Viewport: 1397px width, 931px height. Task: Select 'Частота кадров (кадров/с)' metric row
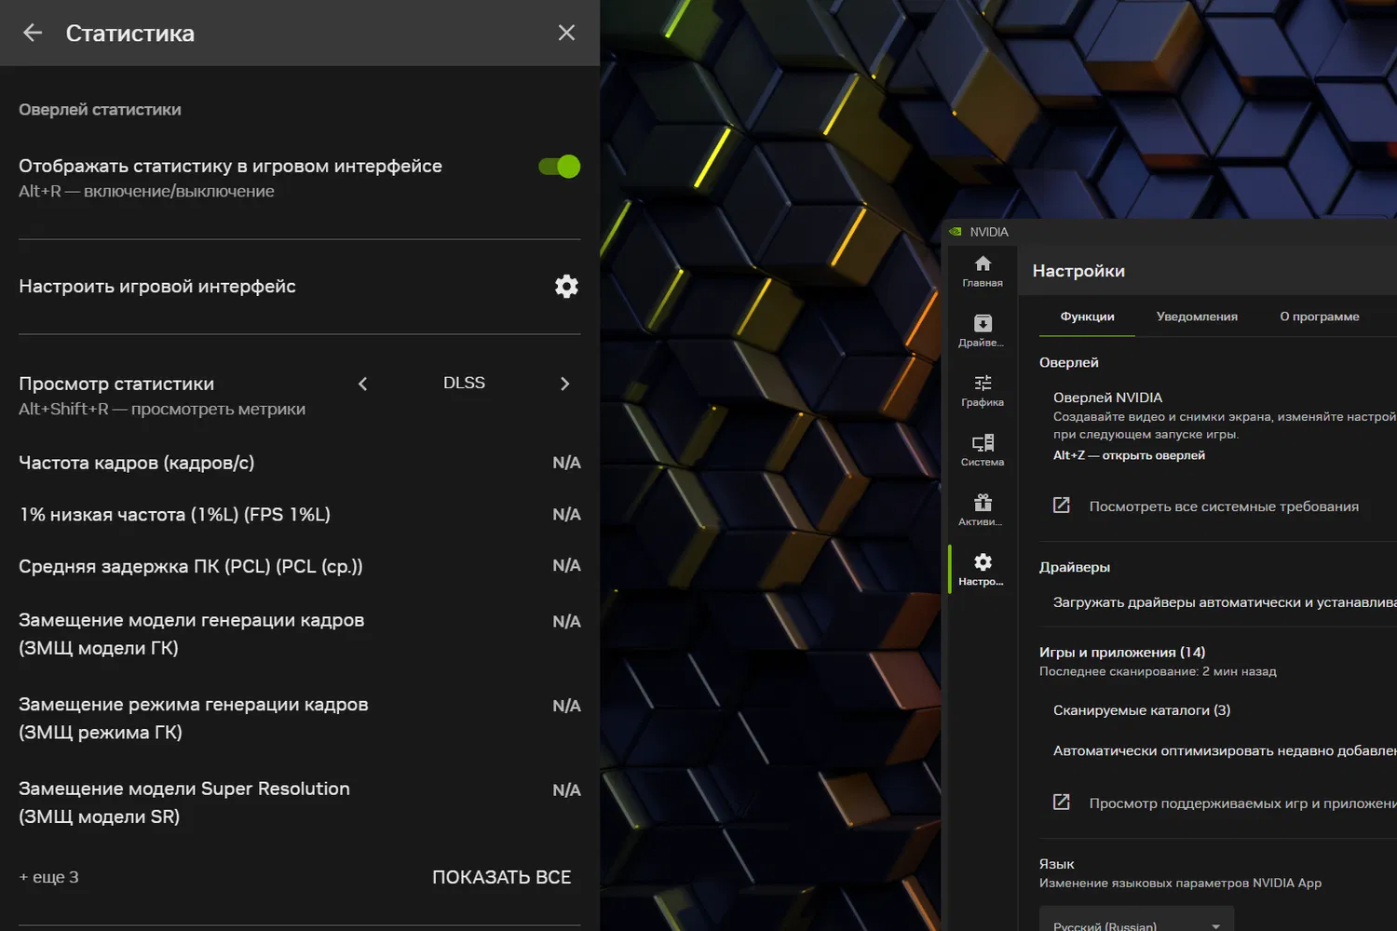(x=300, y=463)
